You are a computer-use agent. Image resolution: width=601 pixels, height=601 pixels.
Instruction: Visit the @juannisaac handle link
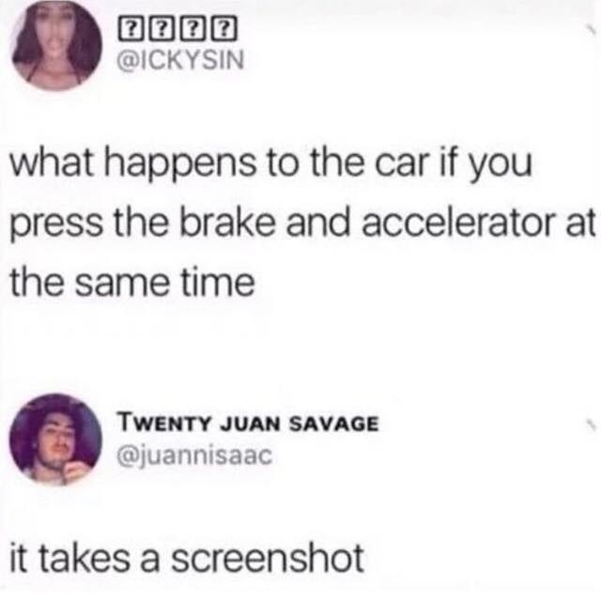coord(194,455)
